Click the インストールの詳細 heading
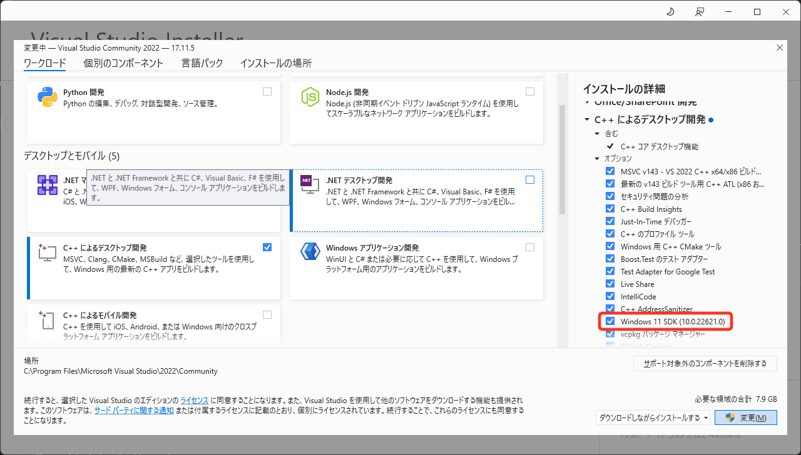 pos(624,89)
